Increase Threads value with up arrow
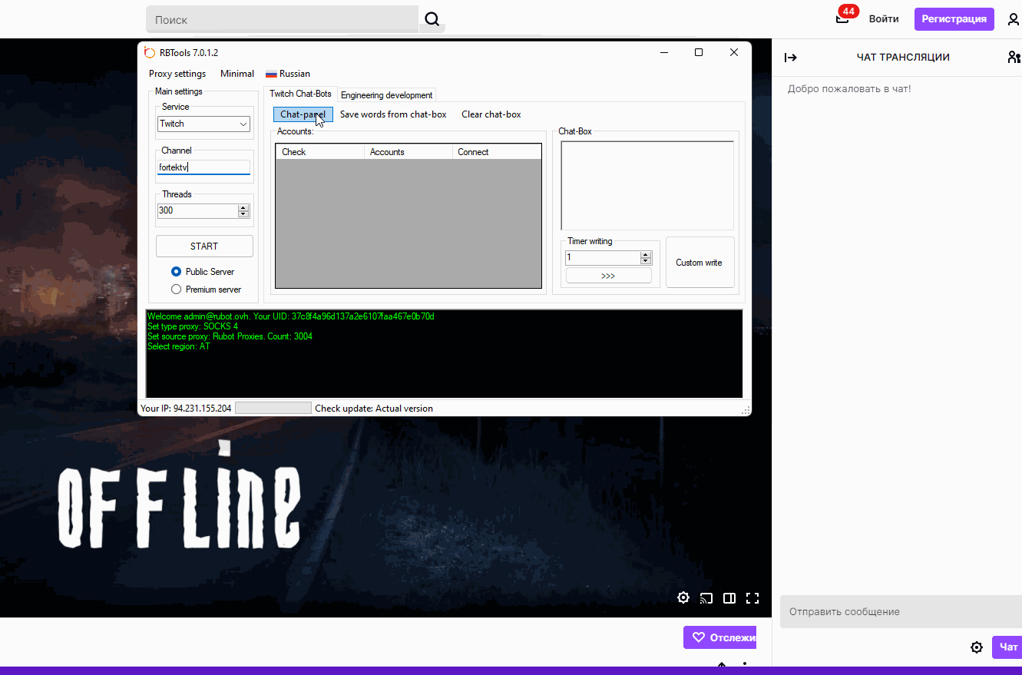This screenshot has width=1022, height=675. coord(243,207)
